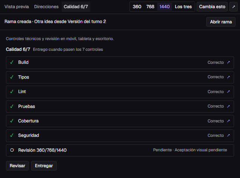The height and width of the screenshot is (178, 240).
Task: Click the Cambia esto button
Action: pos(212,7)
